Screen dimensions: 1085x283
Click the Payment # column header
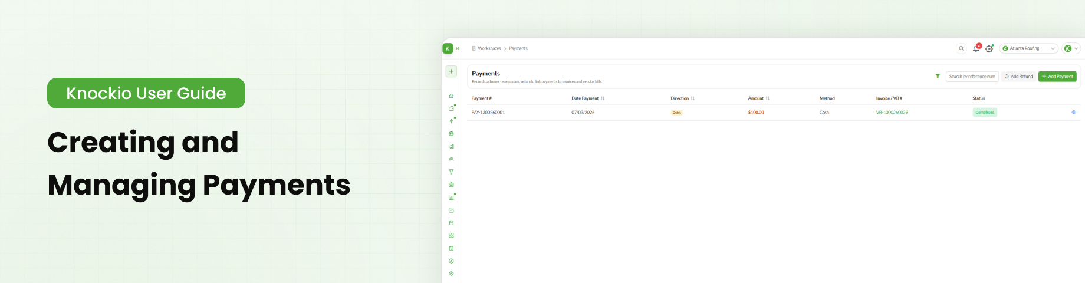(481, 98)
